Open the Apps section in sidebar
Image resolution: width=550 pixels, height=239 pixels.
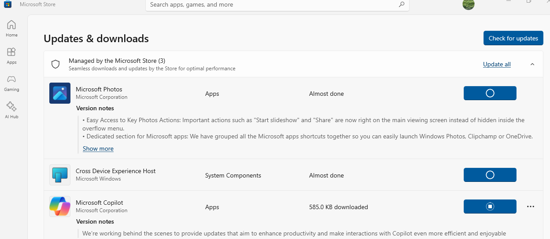tap(11, 56)
